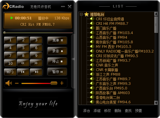Increase volume with the plus icon
This screenshot has width=160, height=118.
pos(62,83)
